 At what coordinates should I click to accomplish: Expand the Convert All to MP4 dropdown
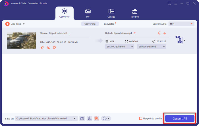pos(181,24)
